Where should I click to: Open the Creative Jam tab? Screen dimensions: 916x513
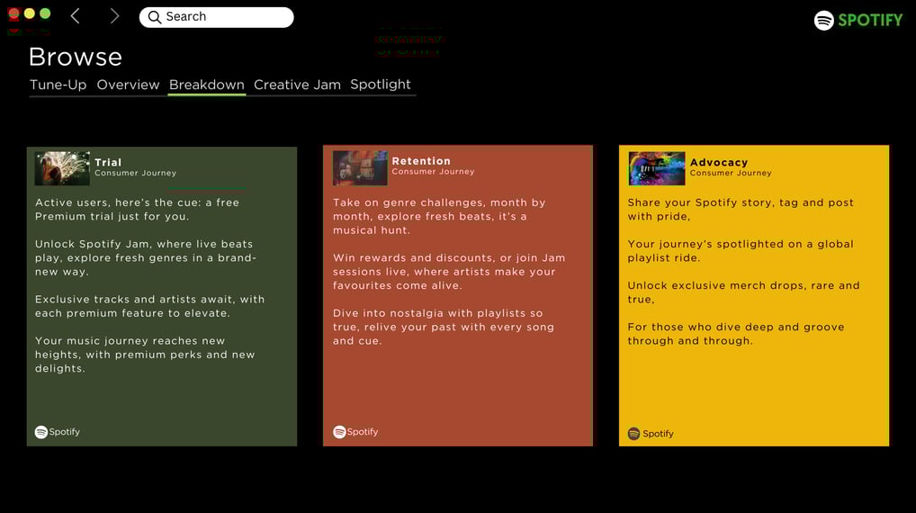(297, 85)
